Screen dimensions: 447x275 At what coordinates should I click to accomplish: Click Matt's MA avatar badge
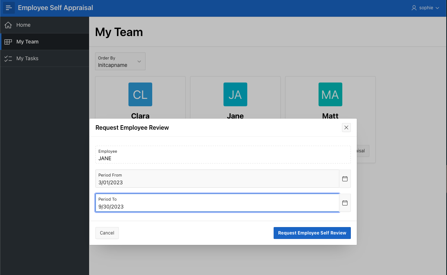(x=330, y=94)
